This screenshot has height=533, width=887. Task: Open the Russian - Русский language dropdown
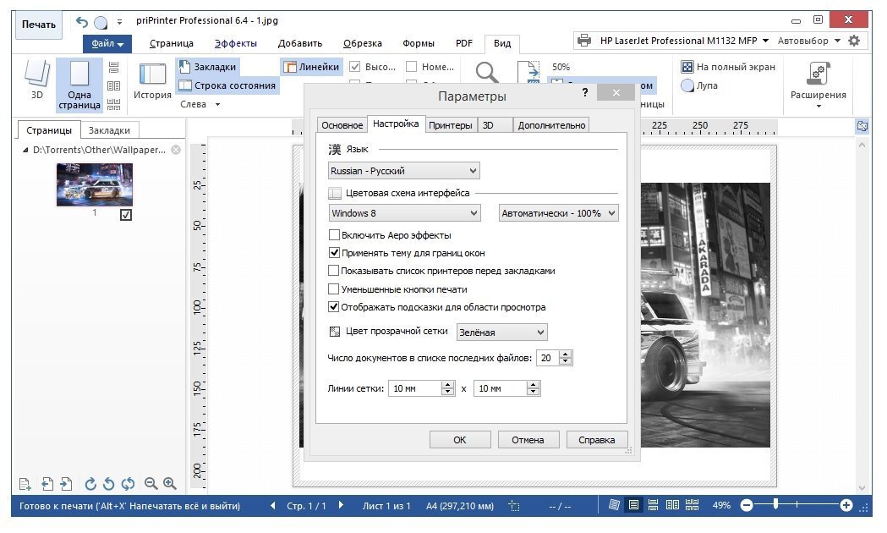tap(404, 171)
